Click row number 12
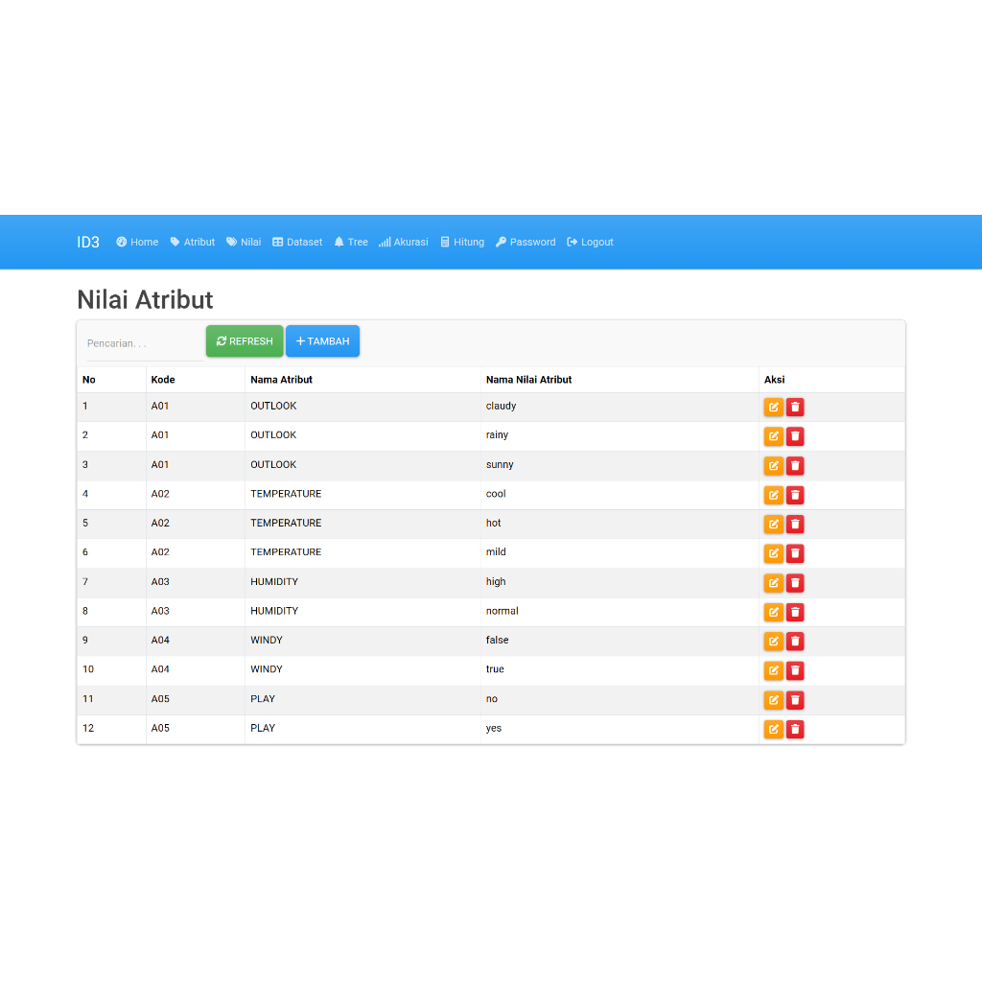The width and height of the screenshot is (982, 982). click(x=88, y=729)
